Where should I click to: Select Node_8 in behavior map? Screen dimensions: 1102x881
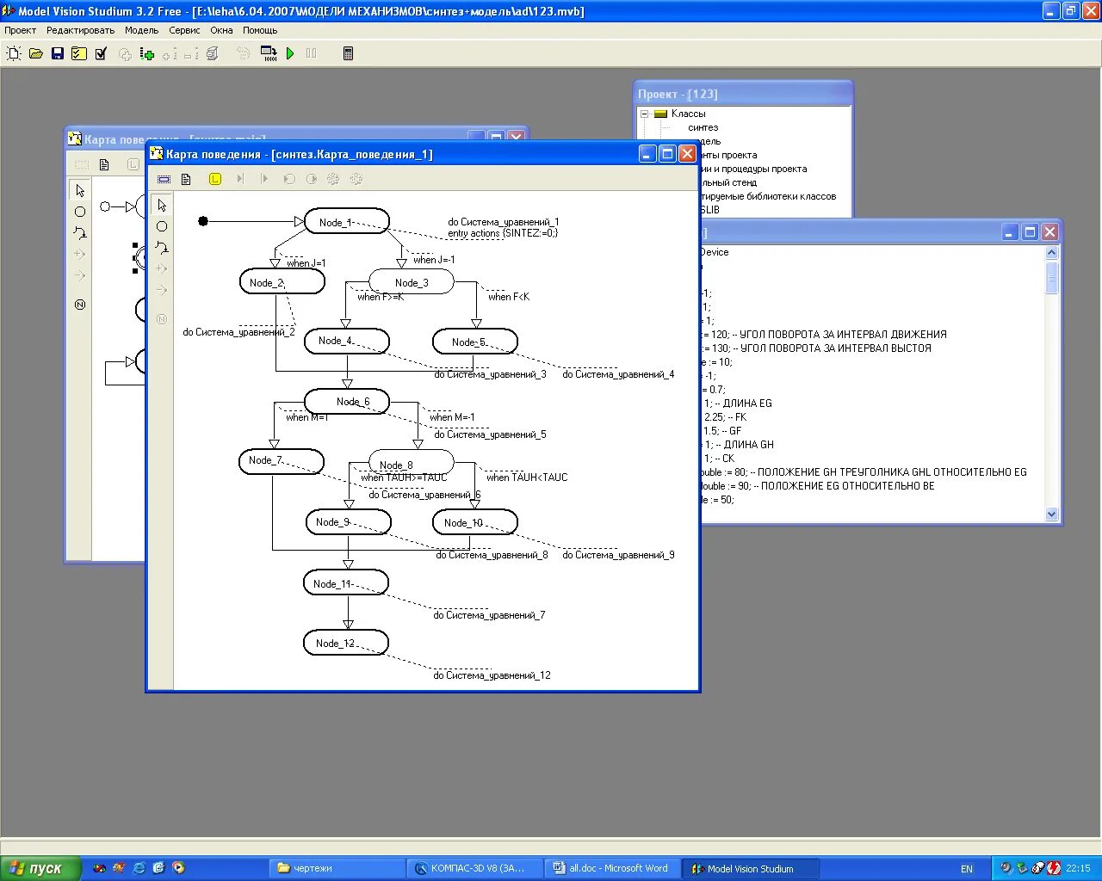pos(411,462)
